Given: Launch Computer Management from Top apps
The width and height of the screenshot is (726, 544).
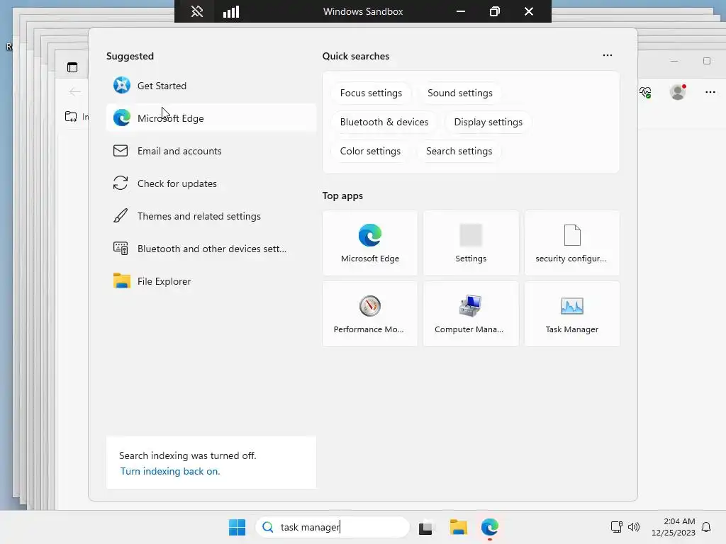Looking at the screenshot, I should 471,314.
